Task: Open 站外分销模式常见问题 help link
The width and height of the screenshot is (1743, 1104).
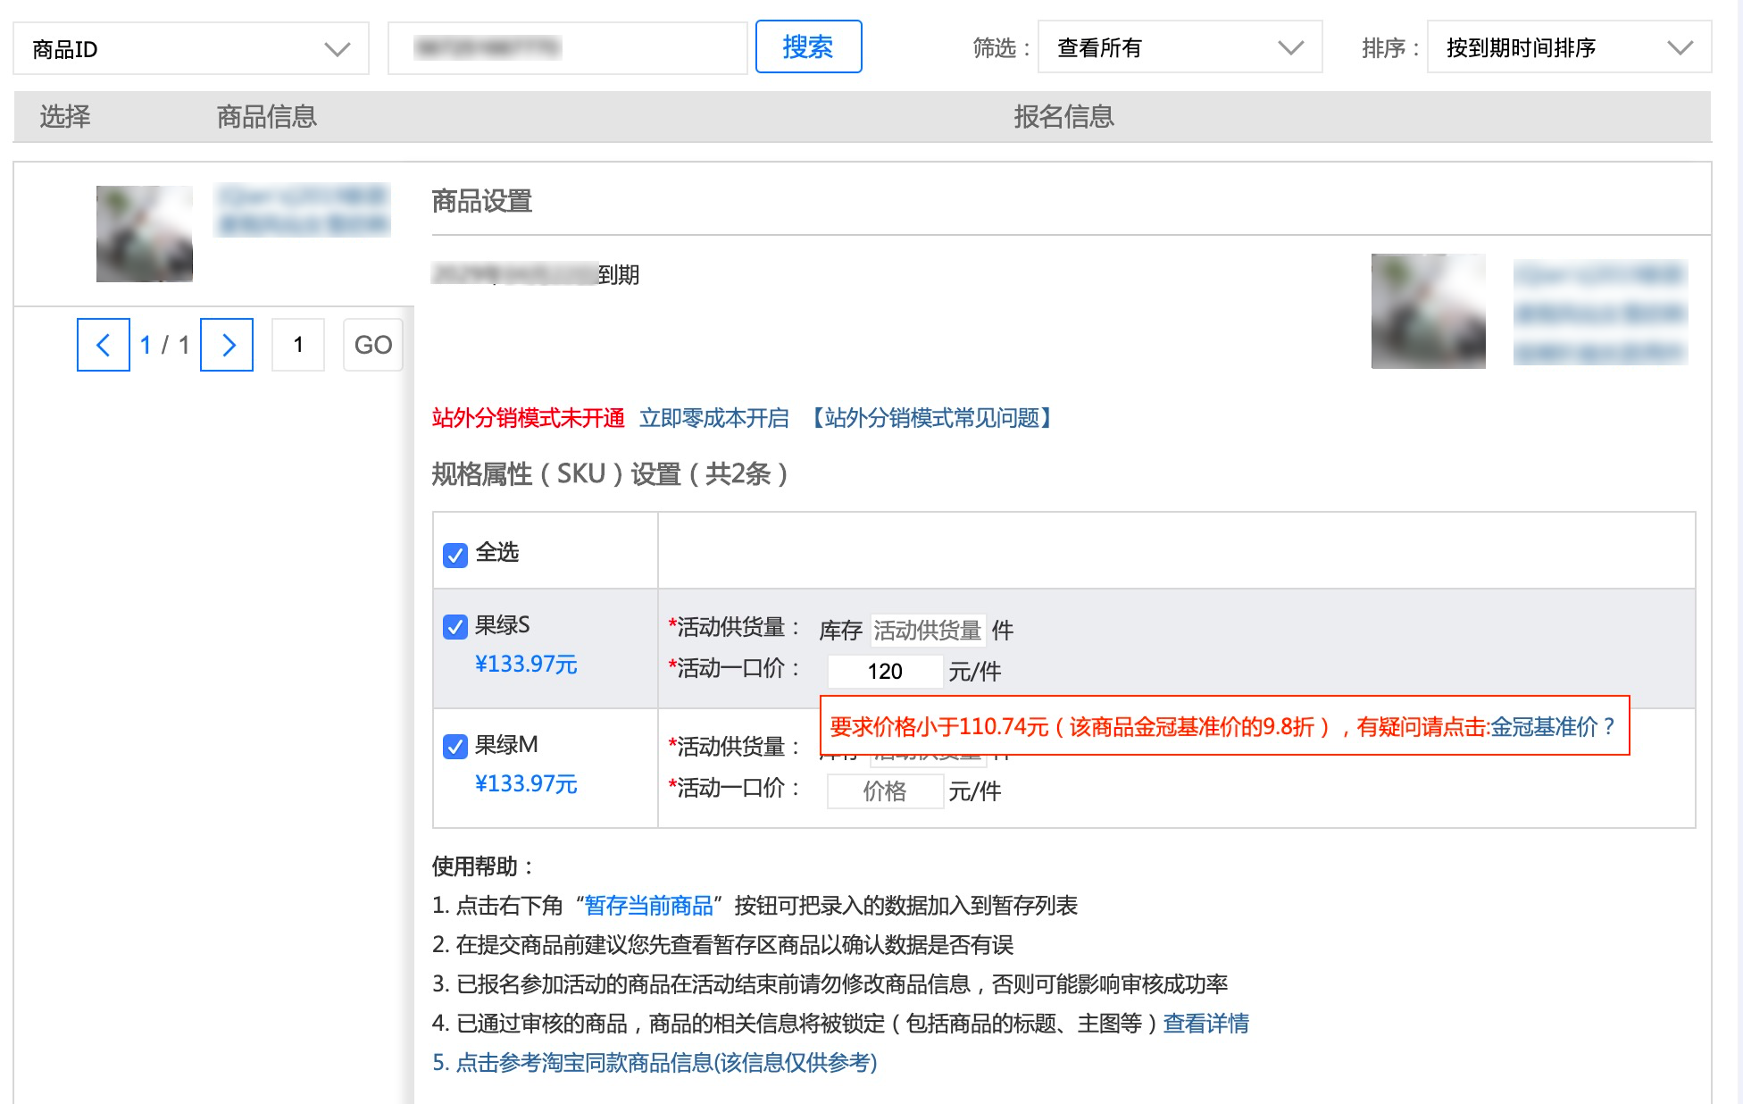Action: coord(931,418)
